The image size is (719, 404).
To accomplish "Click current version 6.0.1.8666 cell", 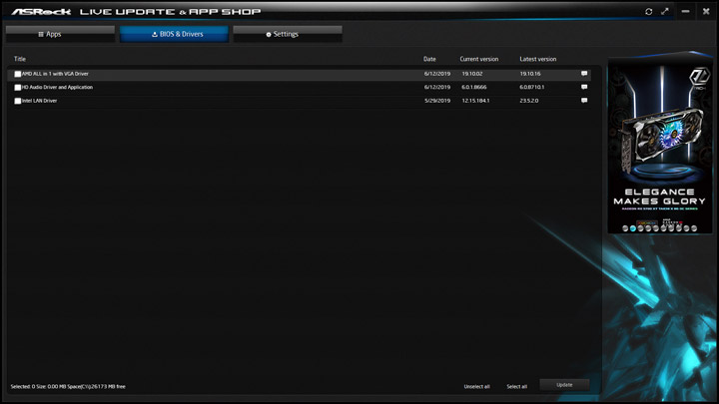I will click(474, 87).
